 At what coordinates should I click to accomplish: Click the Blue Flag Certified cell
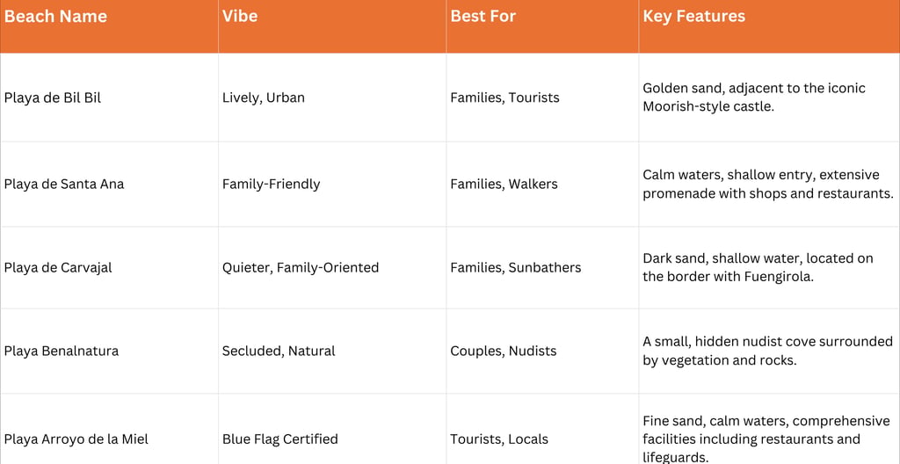pos(331,429)
